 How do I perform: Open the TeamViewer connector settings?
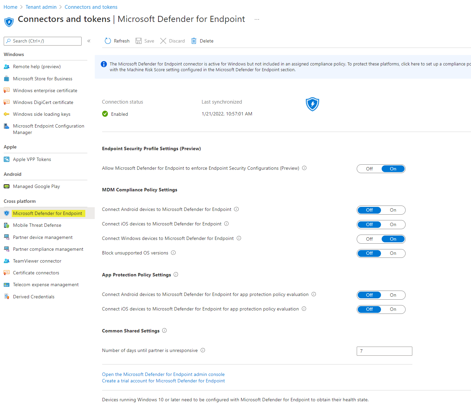tap(37, 261)
